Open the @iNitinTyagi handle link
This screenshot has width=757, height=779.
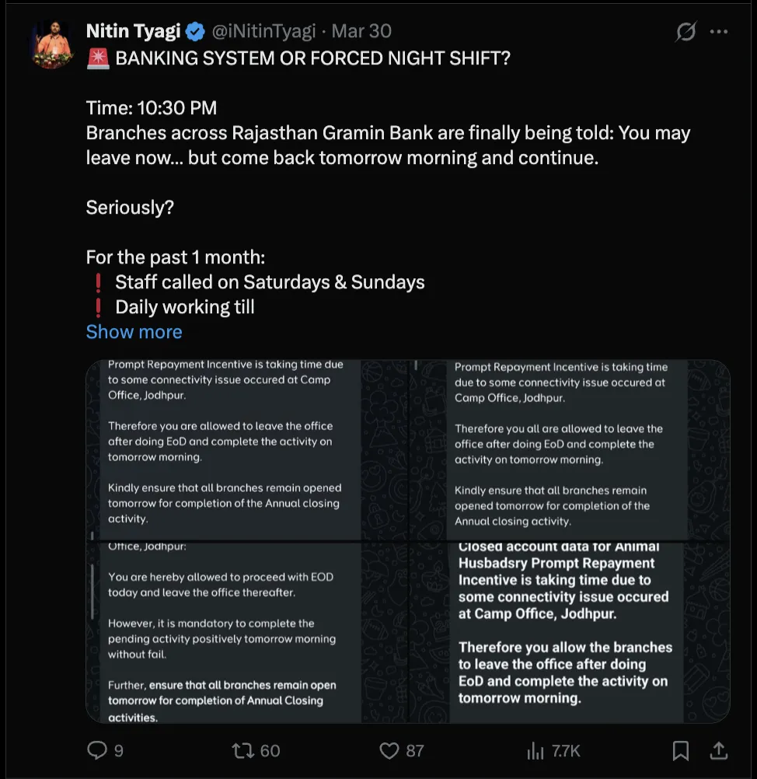click(263, 32)
